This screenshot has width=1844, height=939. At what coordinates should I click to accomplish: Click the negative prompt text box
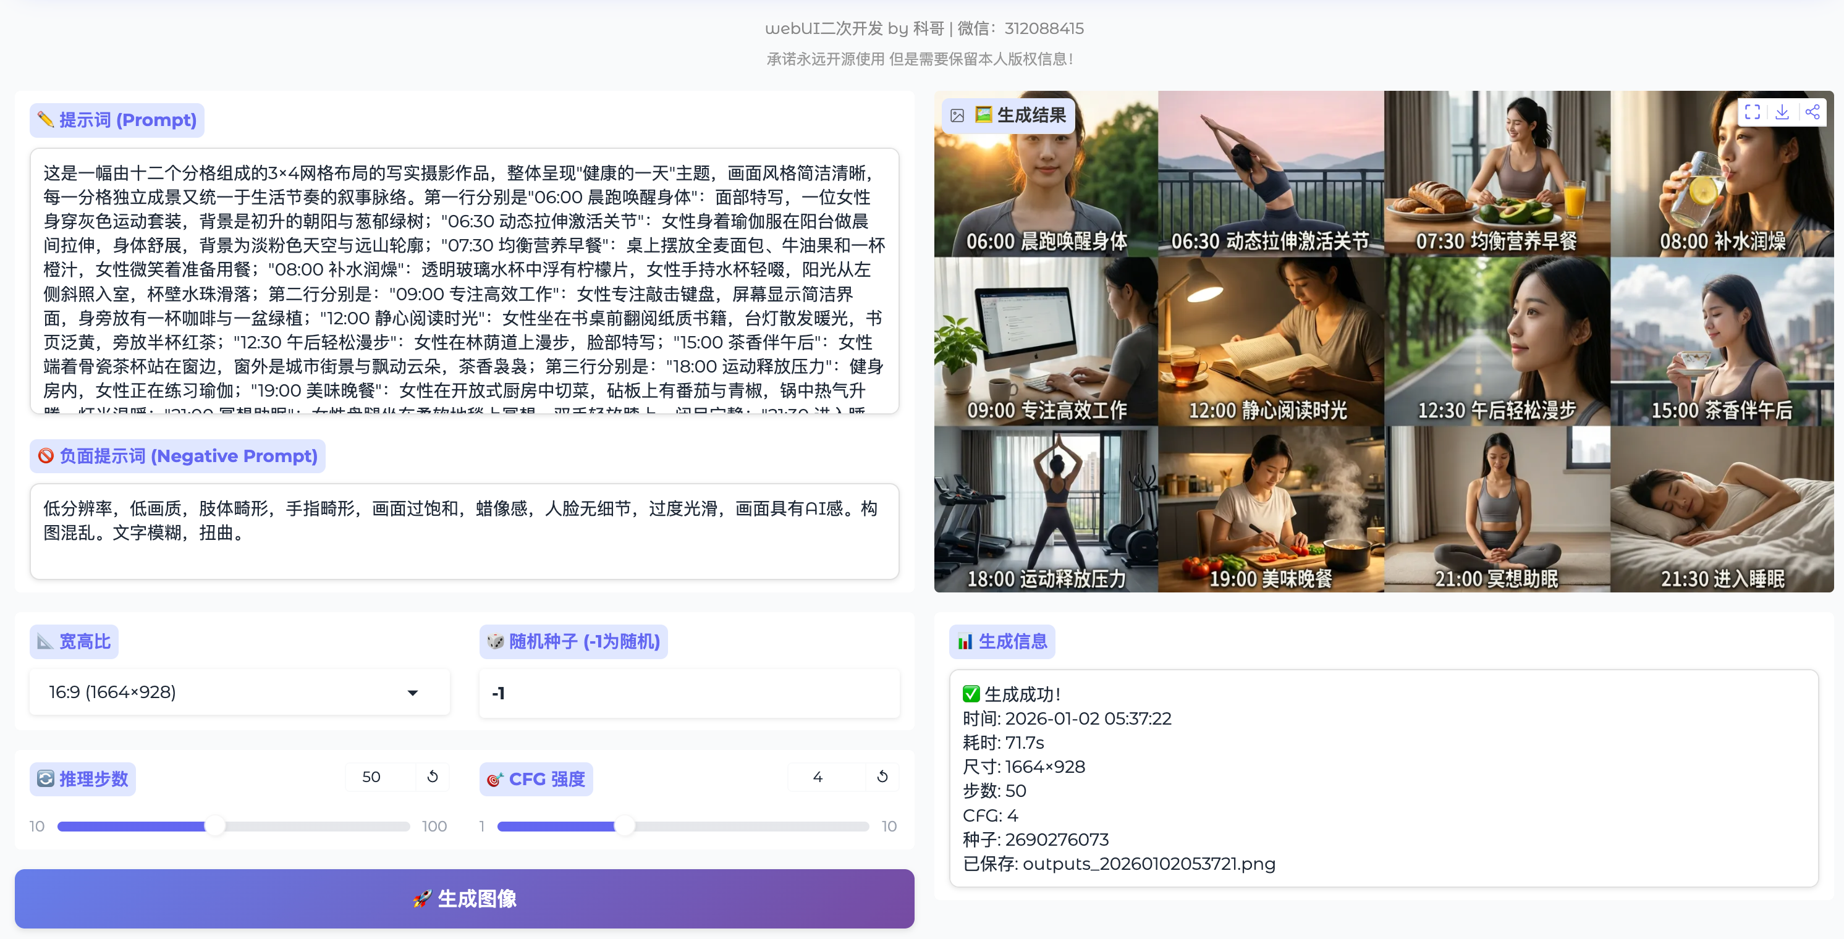coord(464,531)
